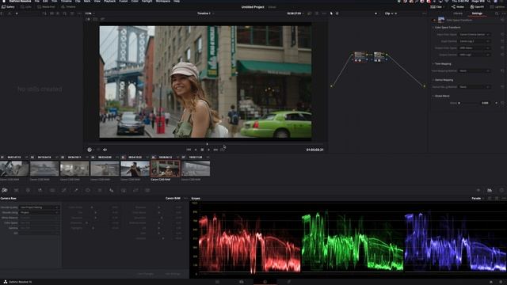Reset the Input Color Space setting
The image size is (507, 285).
[502, 34]
